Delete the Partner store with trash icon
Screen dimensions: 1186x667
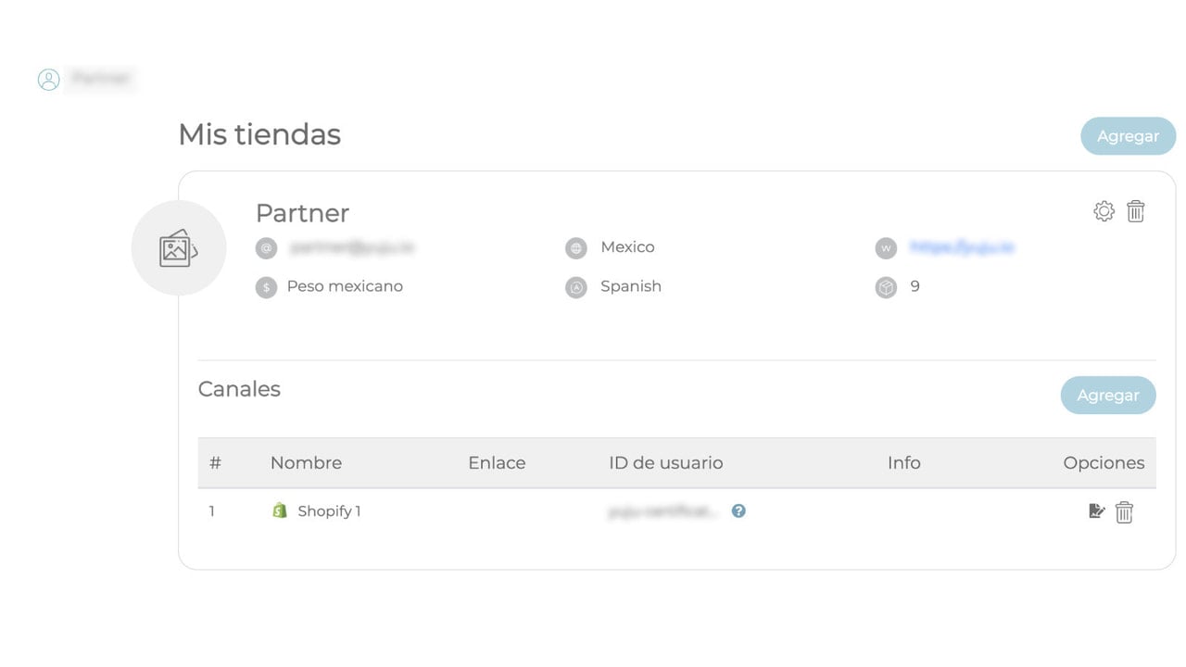(x=1136, y=211)
